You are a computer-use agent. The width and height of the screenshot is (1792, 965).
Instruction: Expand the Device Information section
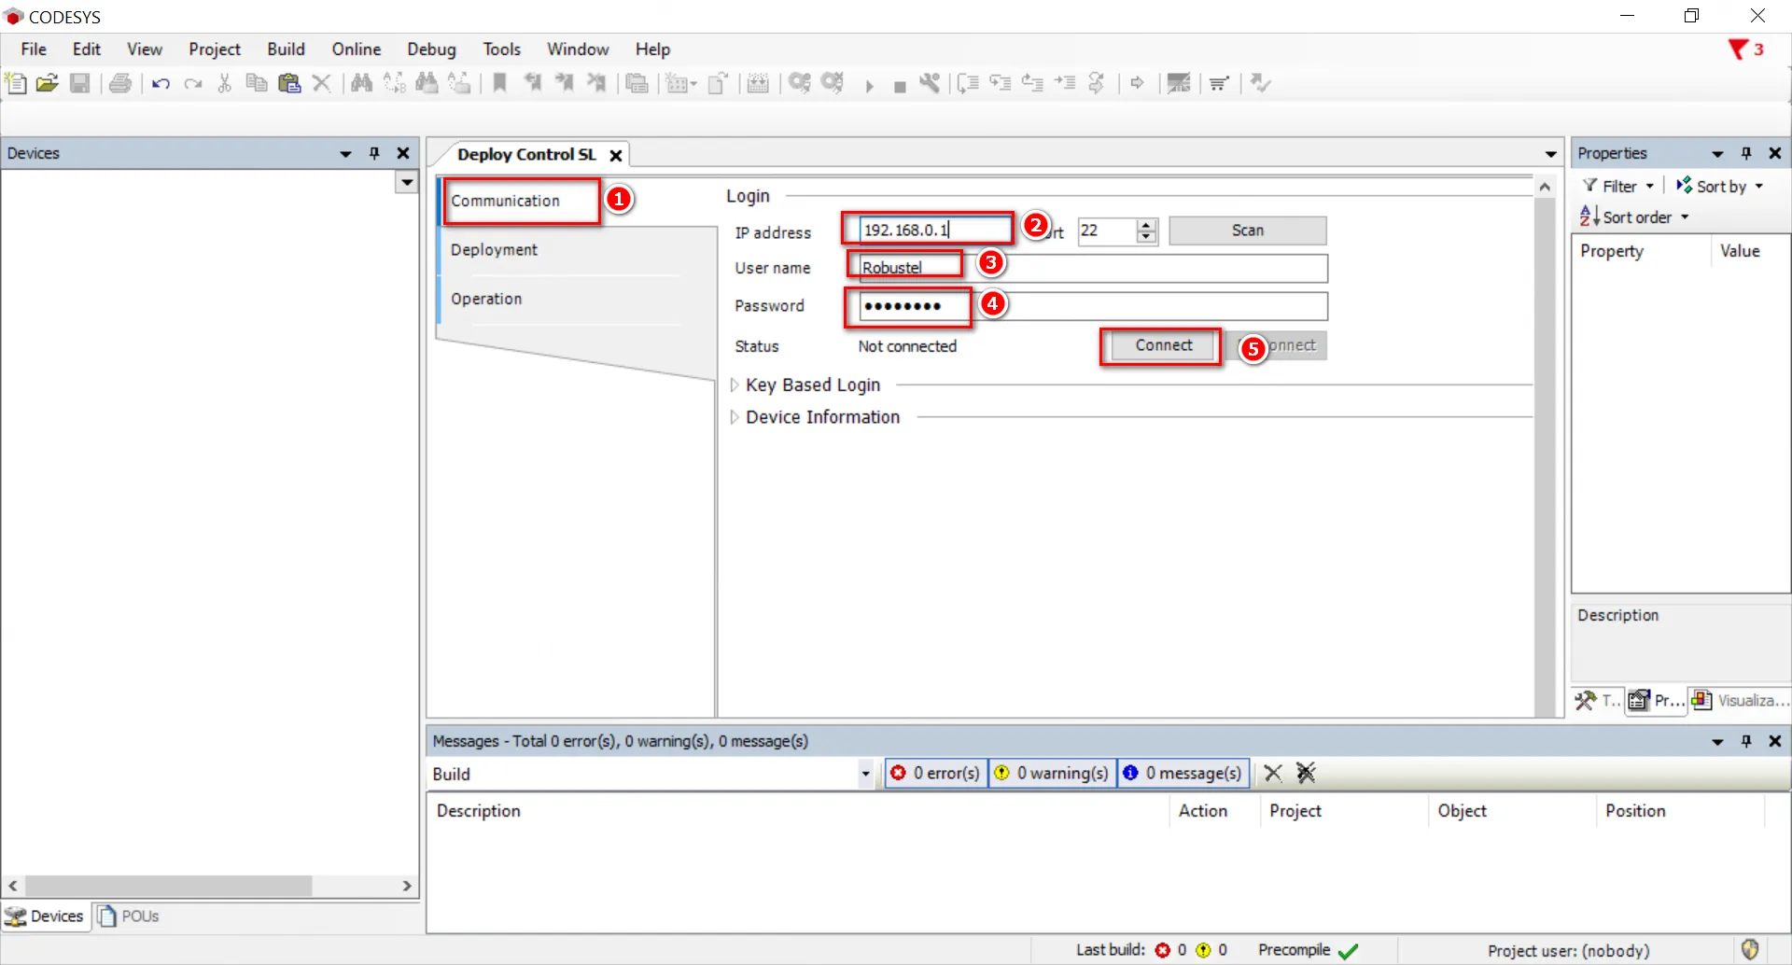pyautogui.click(x=735, y=417)
